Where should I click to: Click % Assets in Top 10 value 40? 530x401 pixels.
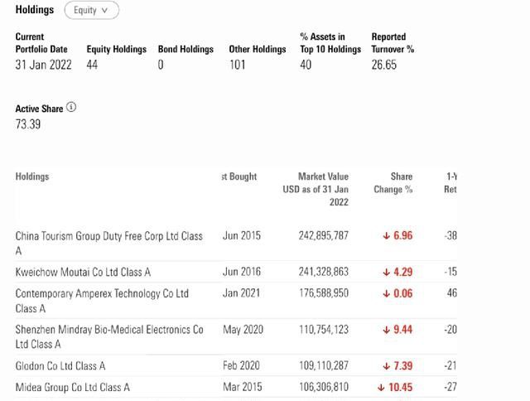[x=306, y=65]
